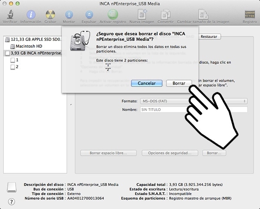Confirm with the Borrar dialog button
The width and height of the screenshot is (260, 209).
[179, 83]
